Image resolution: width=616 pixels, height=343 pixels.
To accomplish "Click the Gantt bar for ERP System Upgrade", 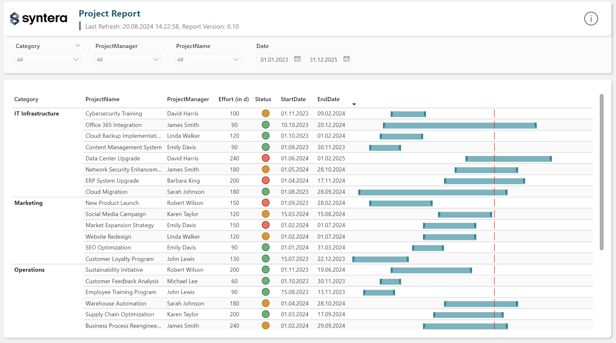I will (485, 181).
